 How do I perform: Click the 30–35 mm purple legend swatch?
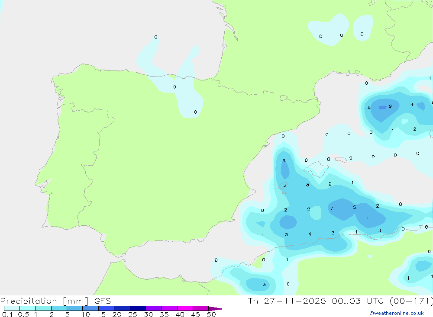[x=154, y=308]
